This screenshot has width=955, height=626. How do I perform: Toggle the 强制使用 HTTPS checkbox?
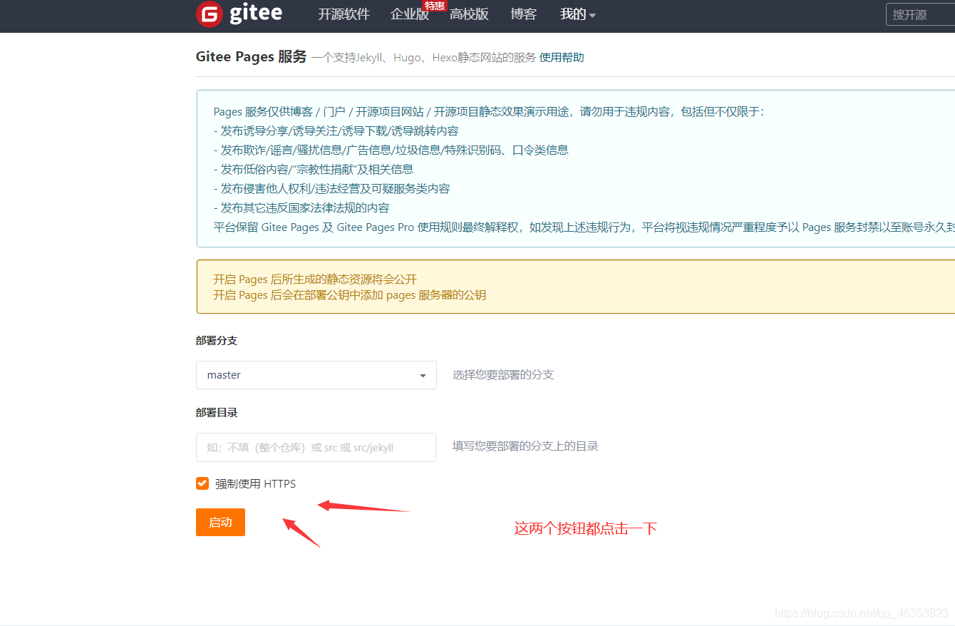(x=202, y=483)
